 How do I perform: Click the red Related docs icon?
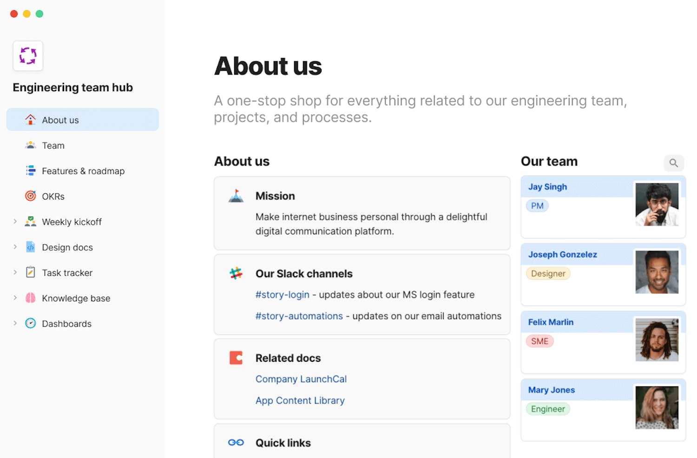coord(236,358)
